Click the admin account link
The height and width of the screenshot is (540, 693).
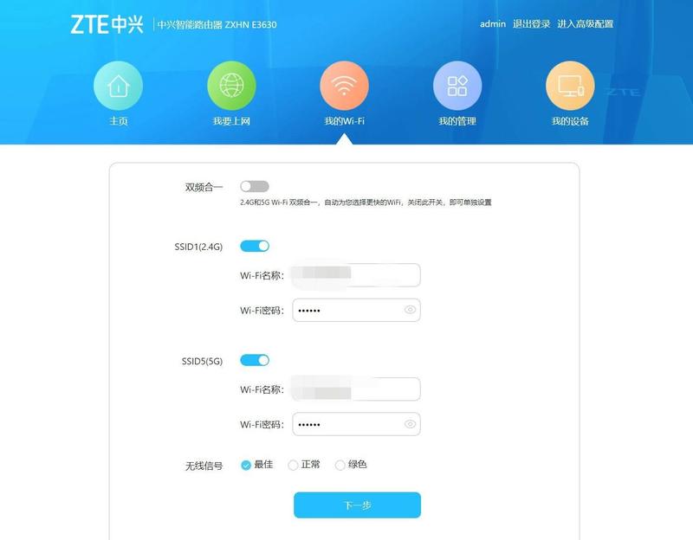(x=493, y=24)
